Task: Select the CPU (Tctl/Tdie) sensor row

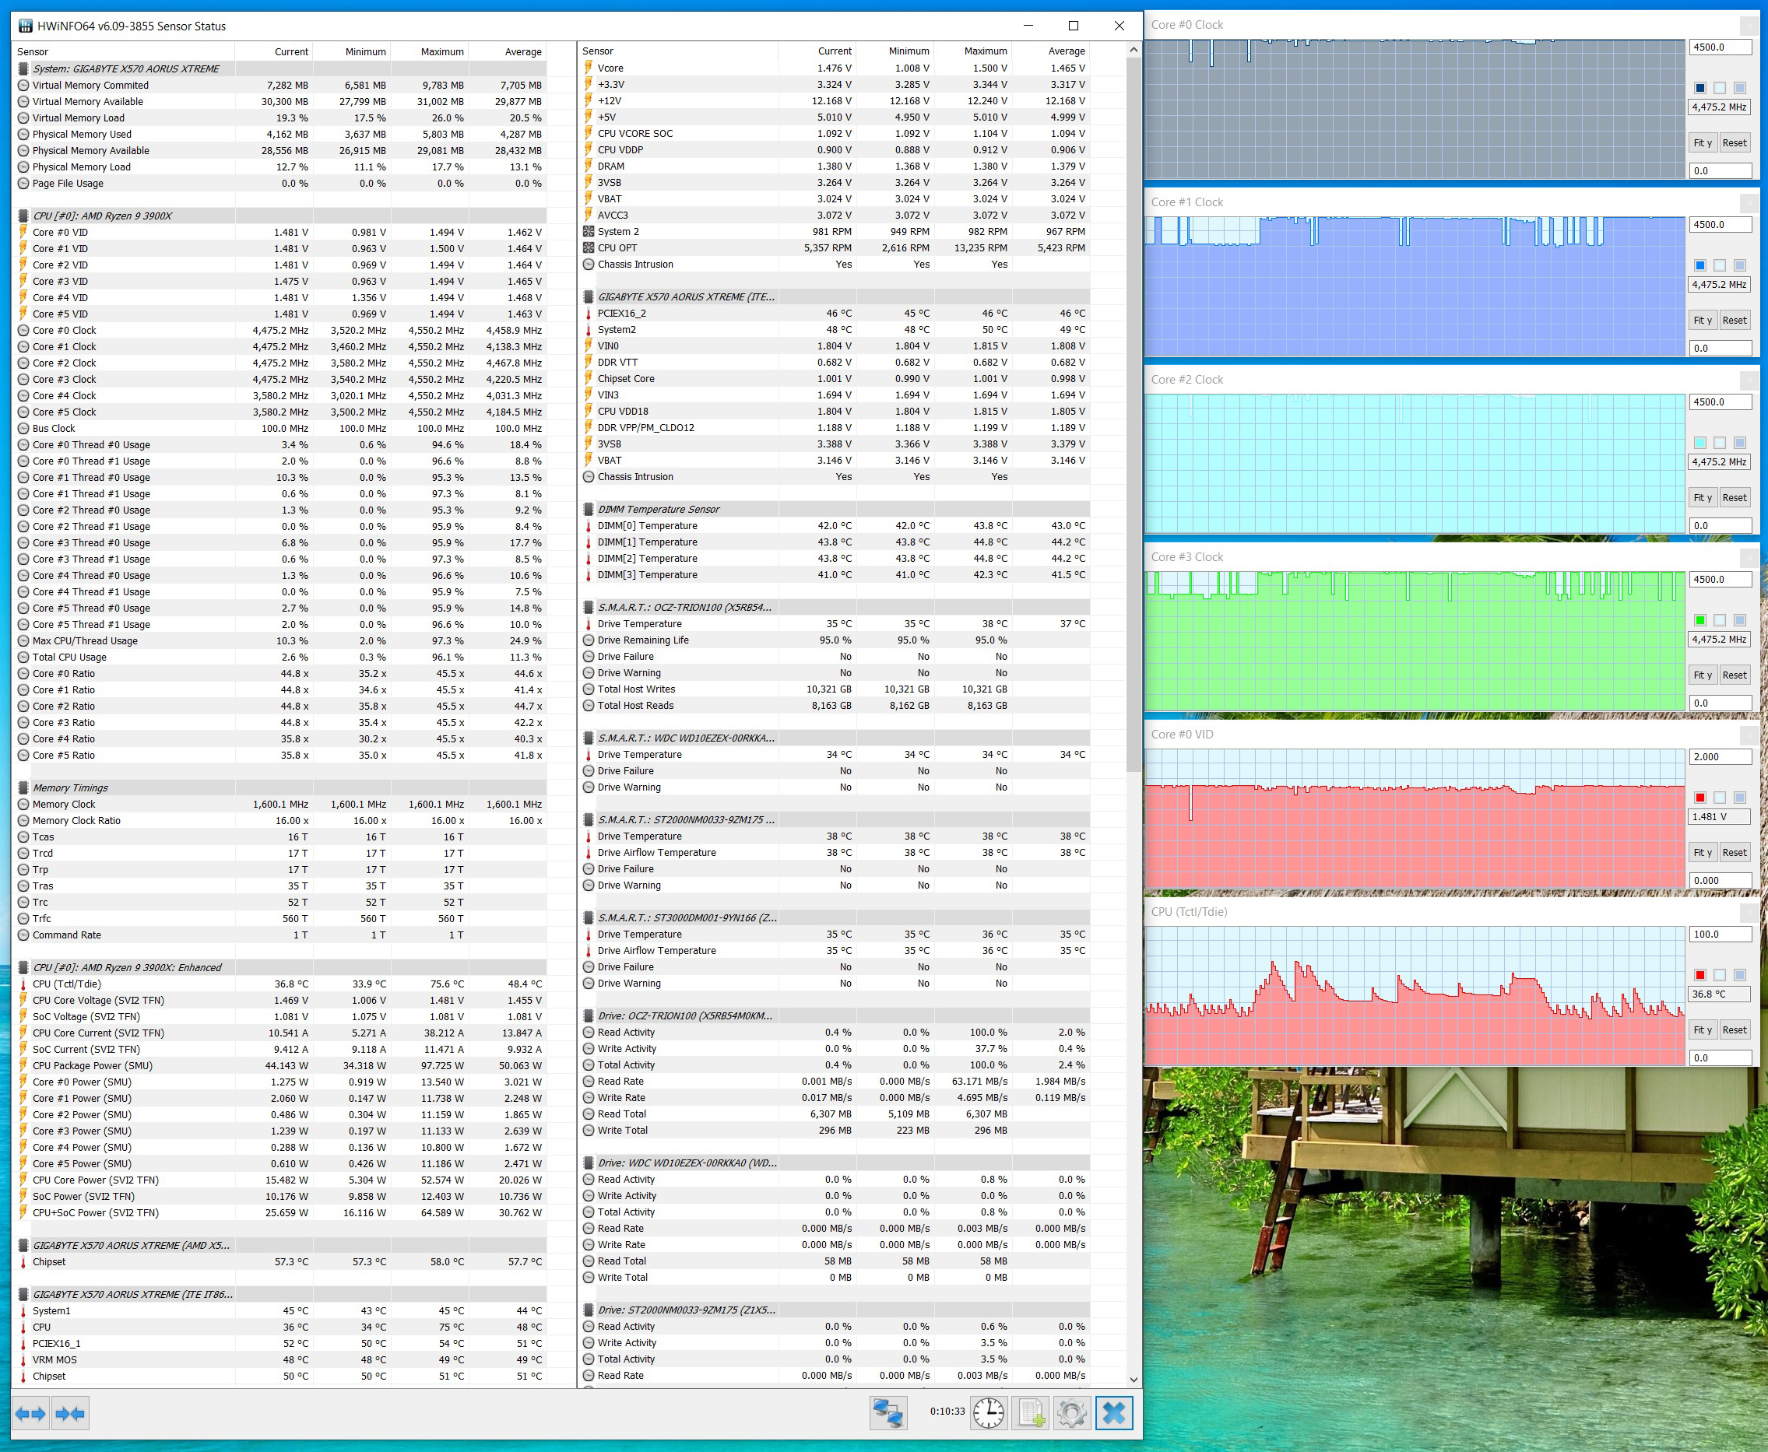Action: [67, 984]
